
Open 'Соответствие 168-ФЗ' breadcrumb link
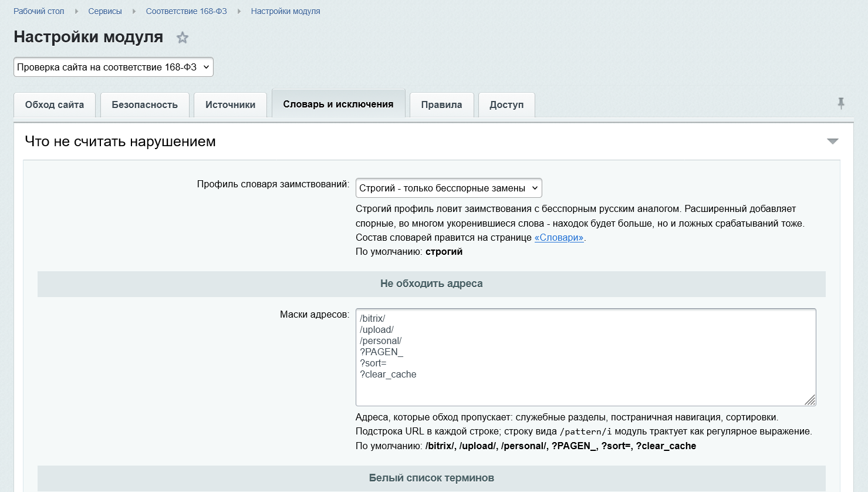tap(186, 11)
